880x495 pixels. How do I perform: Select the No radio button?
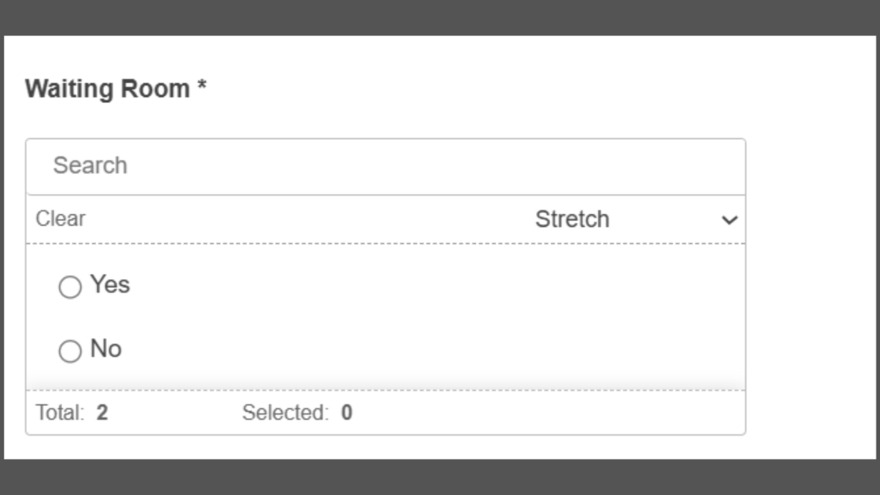[x=70, y=351]
